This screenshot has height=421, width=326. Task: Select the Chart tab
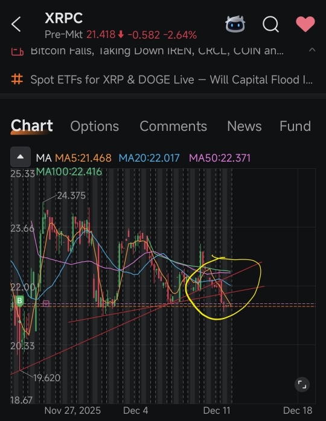[x=32, y=126]
